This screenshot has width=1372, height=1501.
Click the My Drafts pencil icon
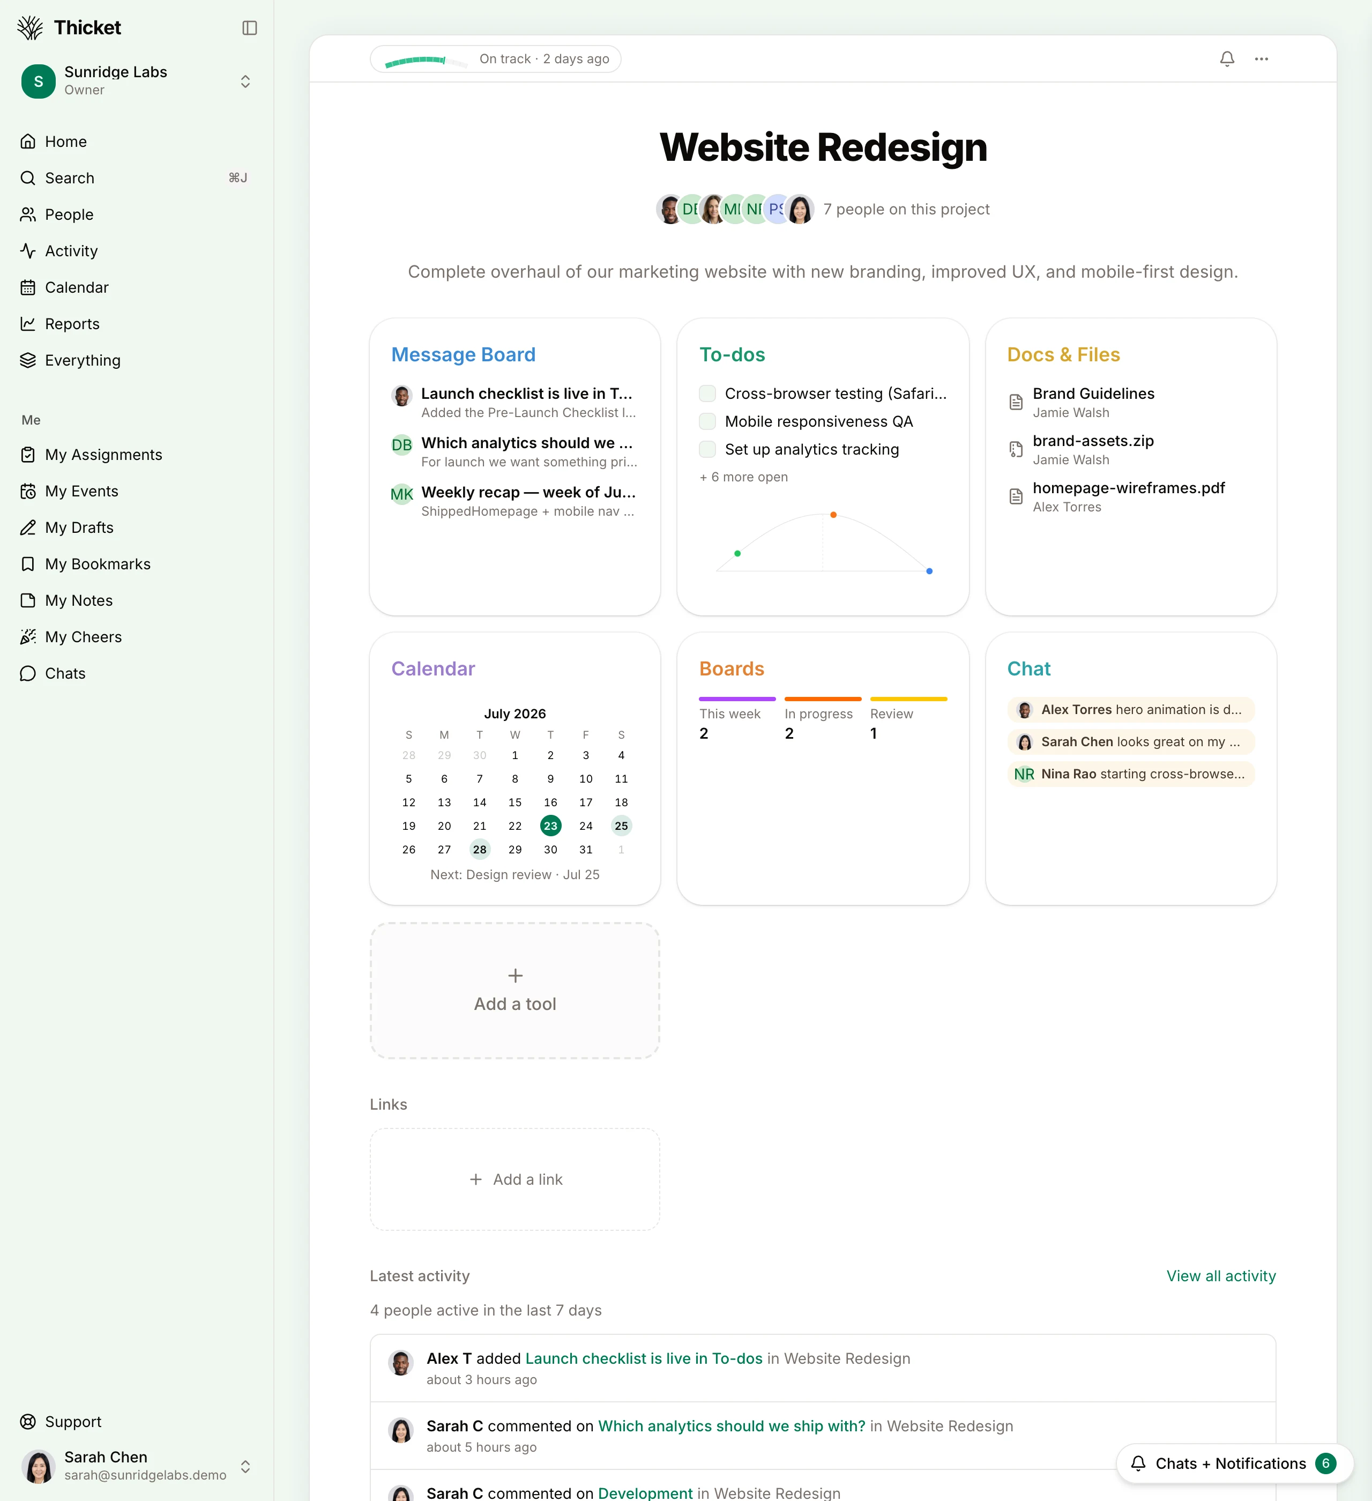28,528
